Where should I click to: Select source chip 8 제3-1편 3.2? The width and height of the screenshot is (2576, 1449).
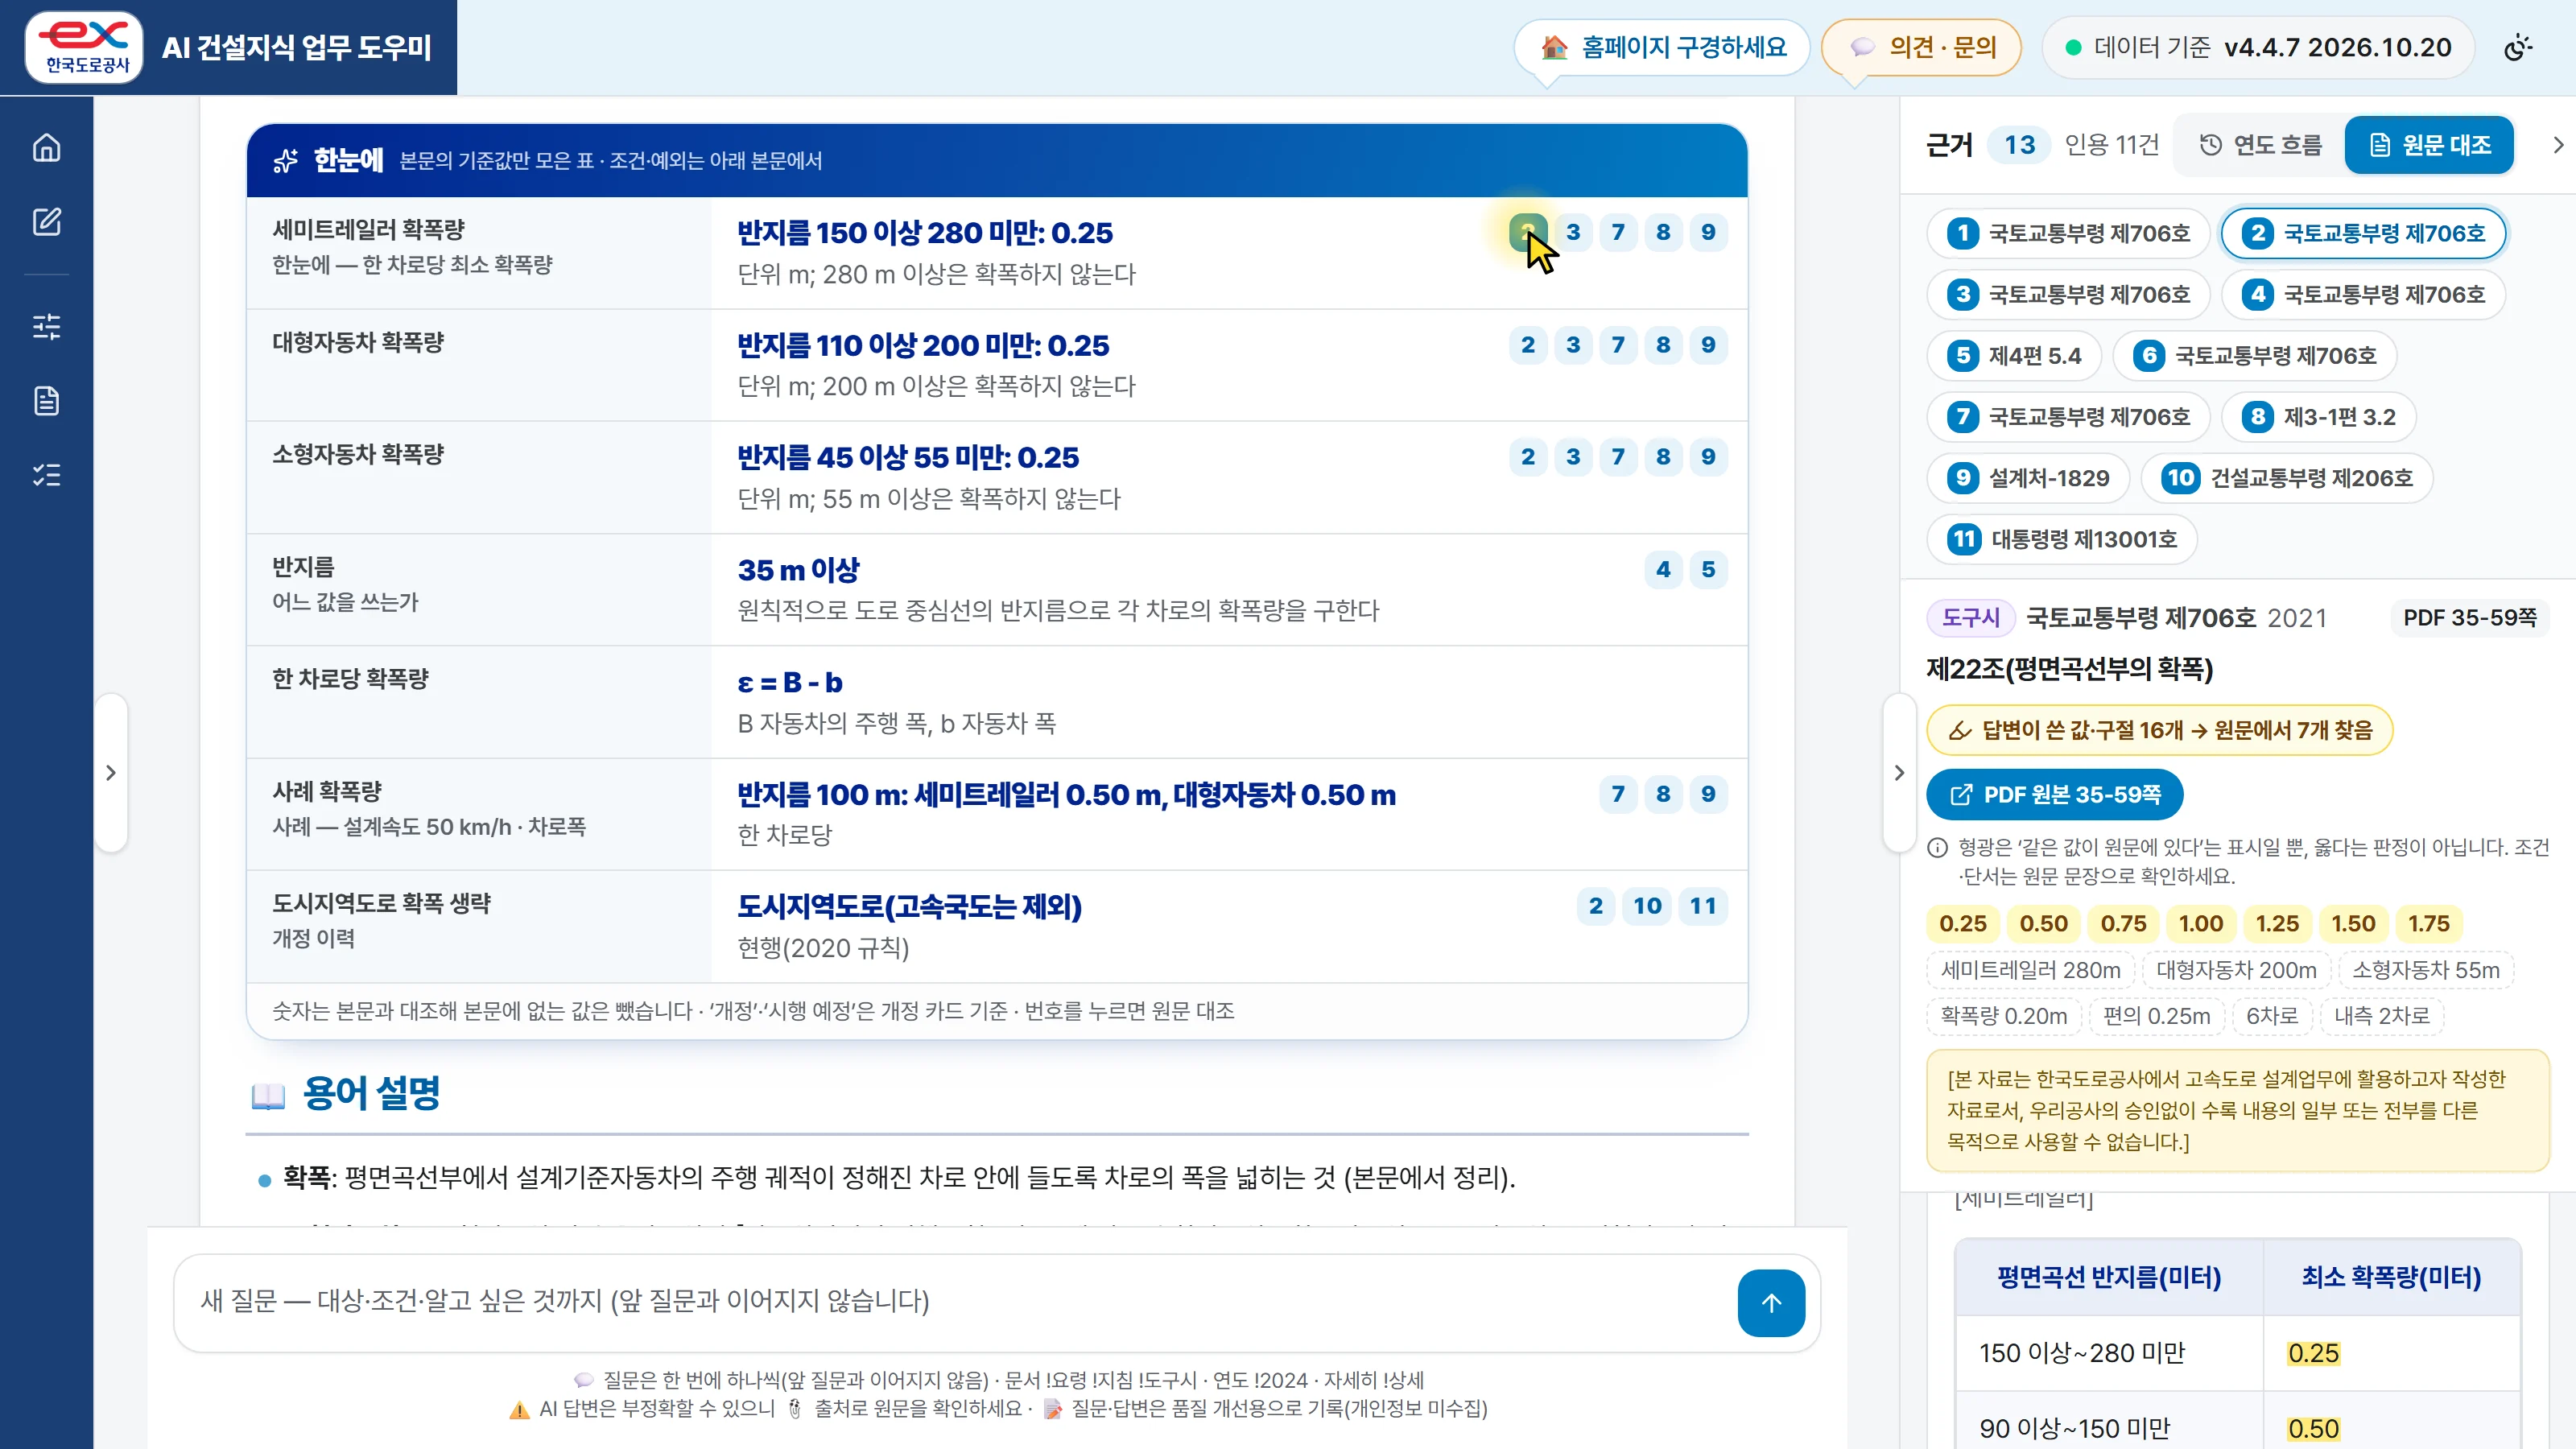(2319, 417)
